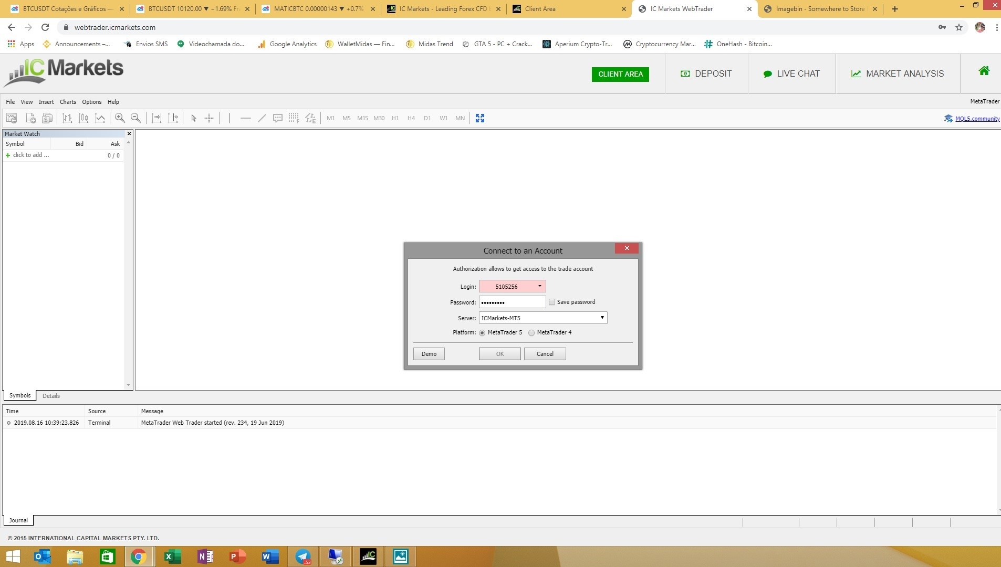Open the MQL5.community link
The width and height of the screenshot is (1001, 567).
[977, 119]
